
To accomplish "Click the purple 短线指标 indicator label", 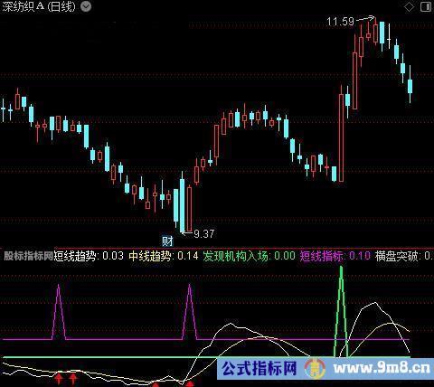I will pos(322,256).
